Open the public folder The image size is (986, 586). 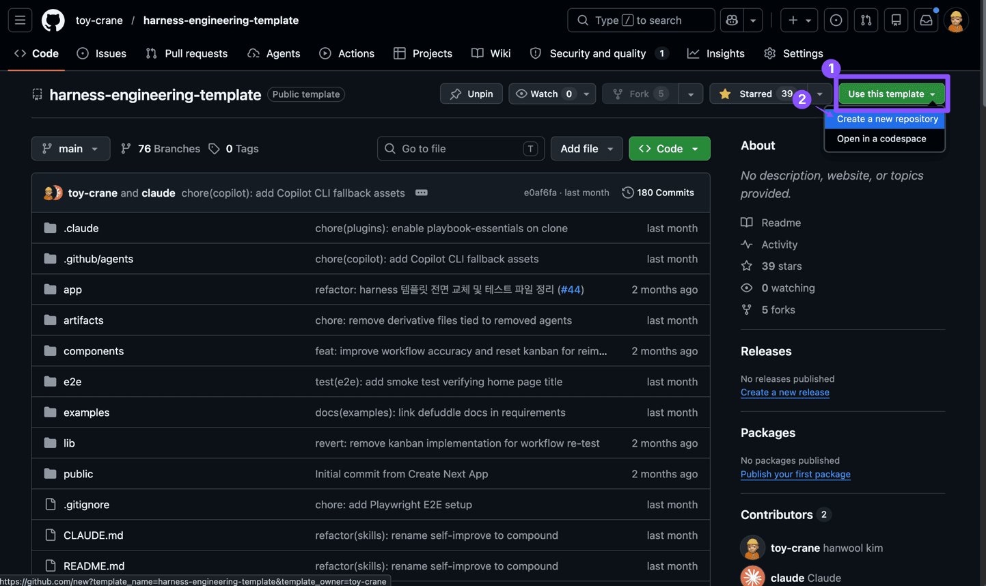(x=78, y=474)
